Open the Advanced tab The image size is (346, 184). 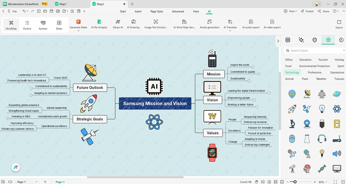point(178,12)
